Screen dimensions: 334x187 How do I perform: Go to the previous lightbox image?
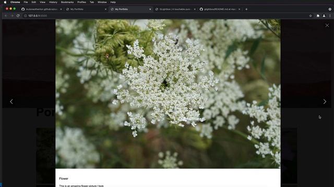click(x=11, y=102)
